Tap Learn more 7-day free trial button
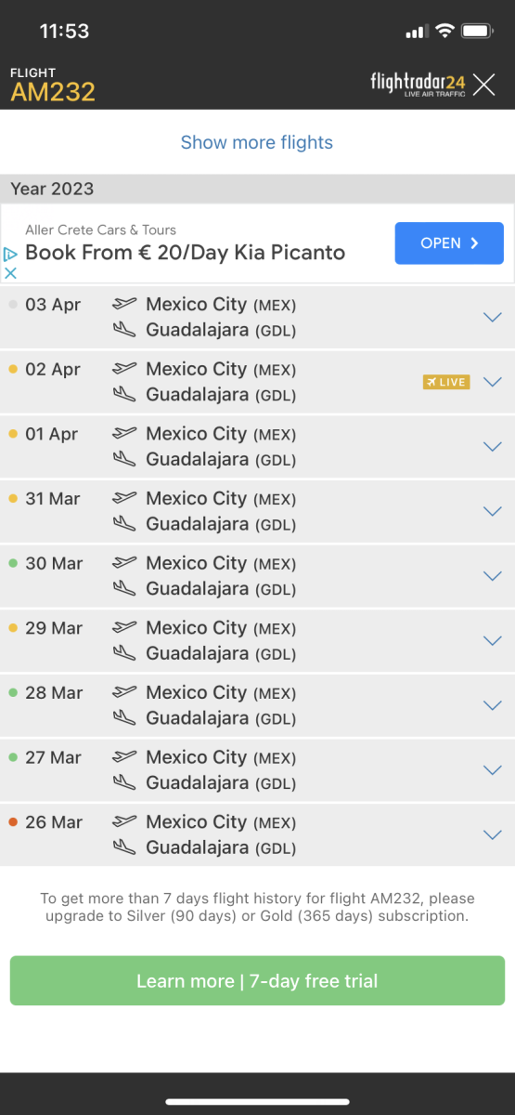Image resolution: width=515 pixels, height=1115 pixels. pyautogui.click(x=257, y=981)
